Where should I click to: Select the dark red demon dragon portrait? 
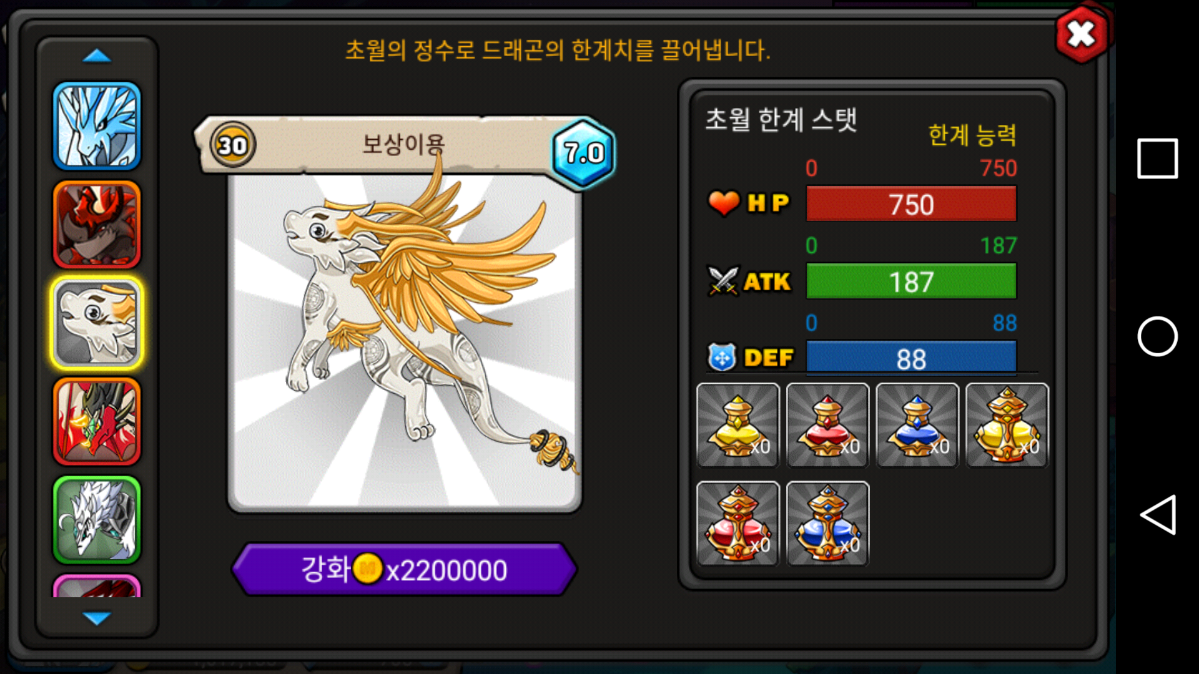(97, 225)
